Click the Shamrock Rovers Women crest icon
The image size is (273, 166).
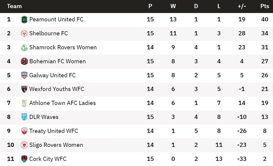[24, 47]
